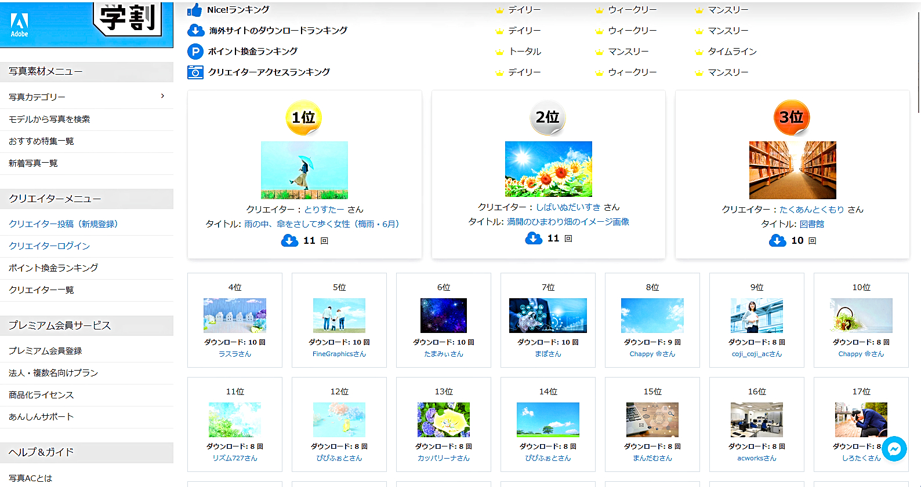Open the 4位 rainy houses thumbnail
The width and height of the screenshot is (921, 487).
point(235,316)
